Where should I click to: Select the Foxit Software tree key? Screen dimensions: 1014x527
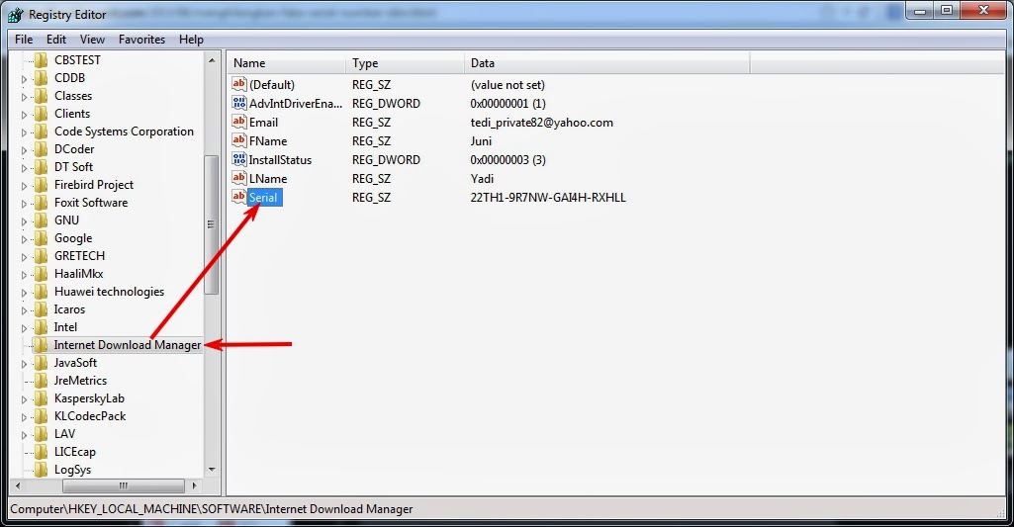(x=91, y=203)
